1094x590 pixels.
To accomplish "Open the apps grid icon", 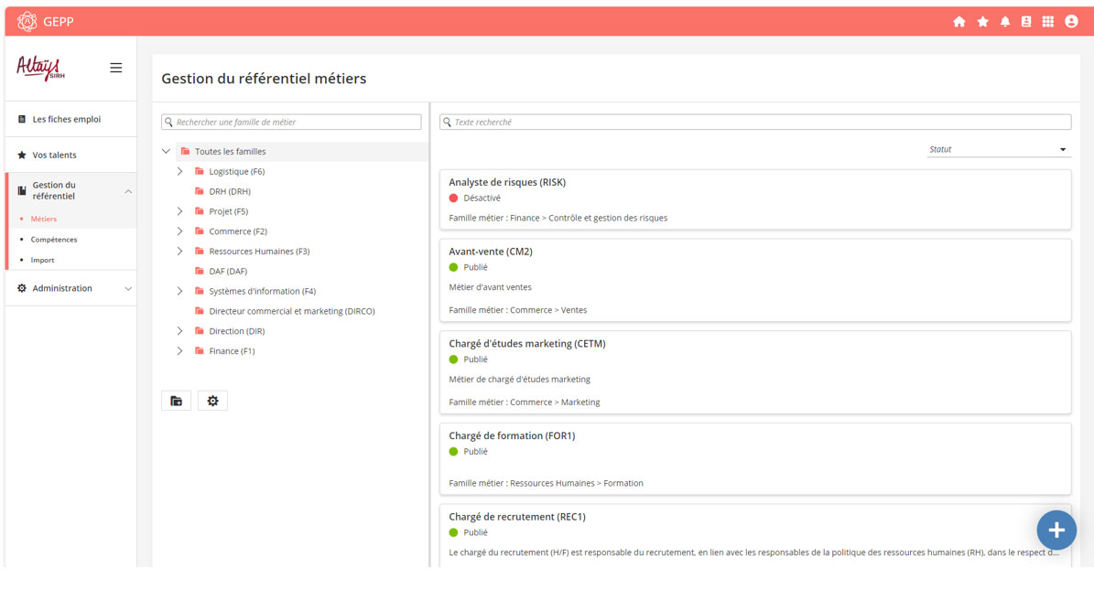I will tap(1048, 22).
